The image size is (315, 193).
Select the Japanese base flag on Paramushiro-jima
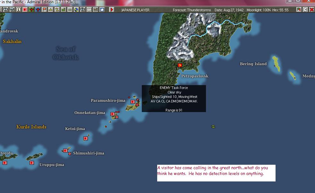(x=133, y=102)
